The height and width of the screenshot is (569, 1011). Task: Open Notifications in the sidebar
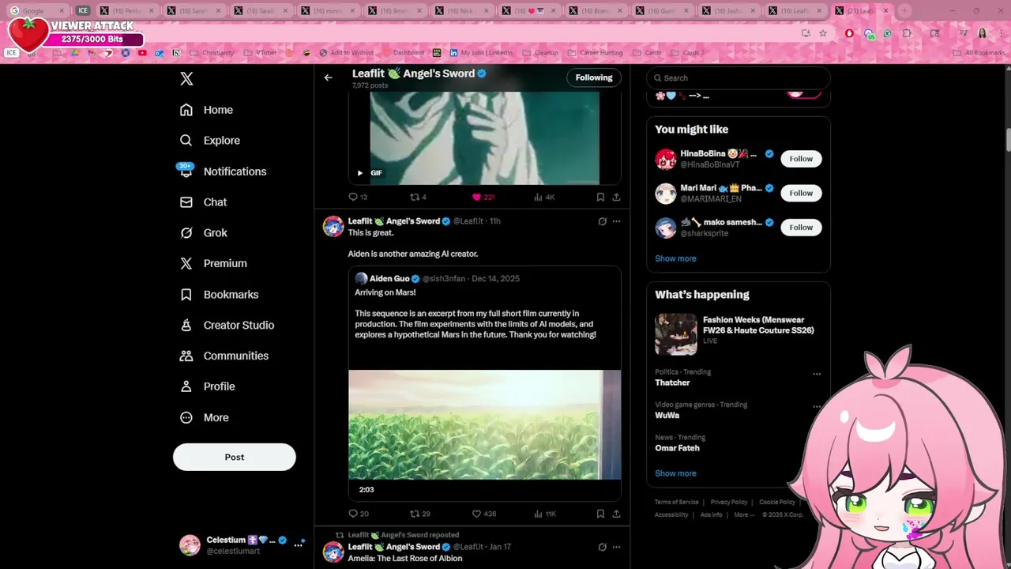tap(223, 171)
